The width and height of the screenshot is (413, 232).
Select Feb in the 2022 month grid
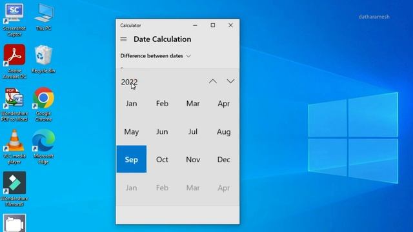coord(162,103)
